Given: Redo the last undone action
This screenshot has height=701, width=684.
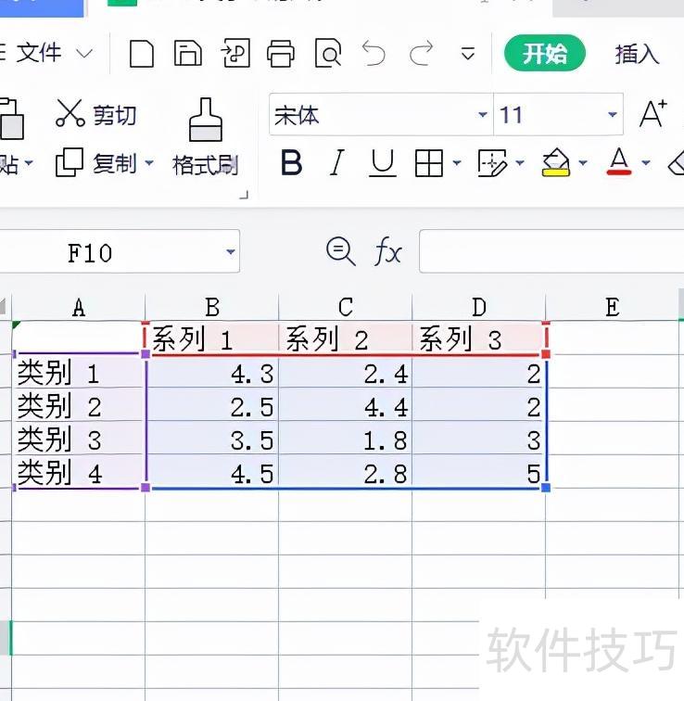Looking at the screenshot, I should pyautogui.click(x=421, y=53).
